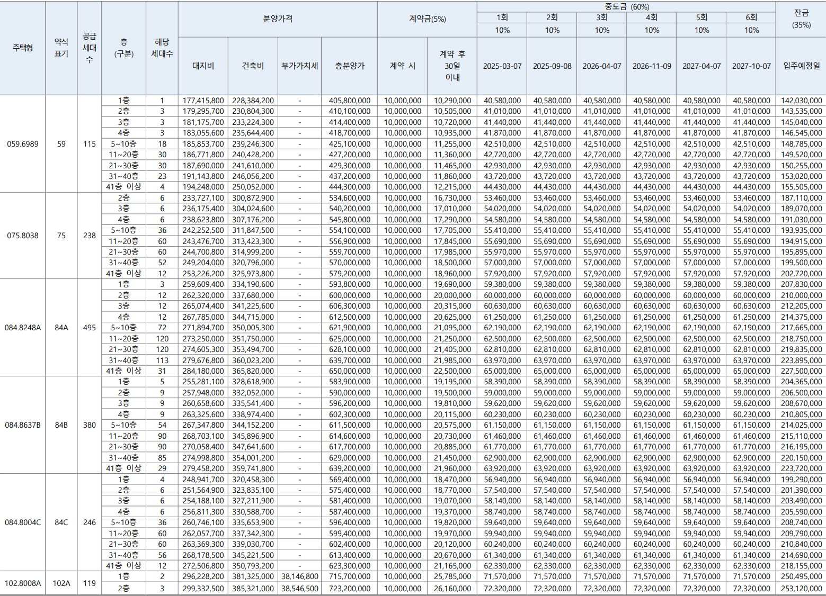Click the 2025-09-08 date header

pyautogui.click(x=552, y=66)
